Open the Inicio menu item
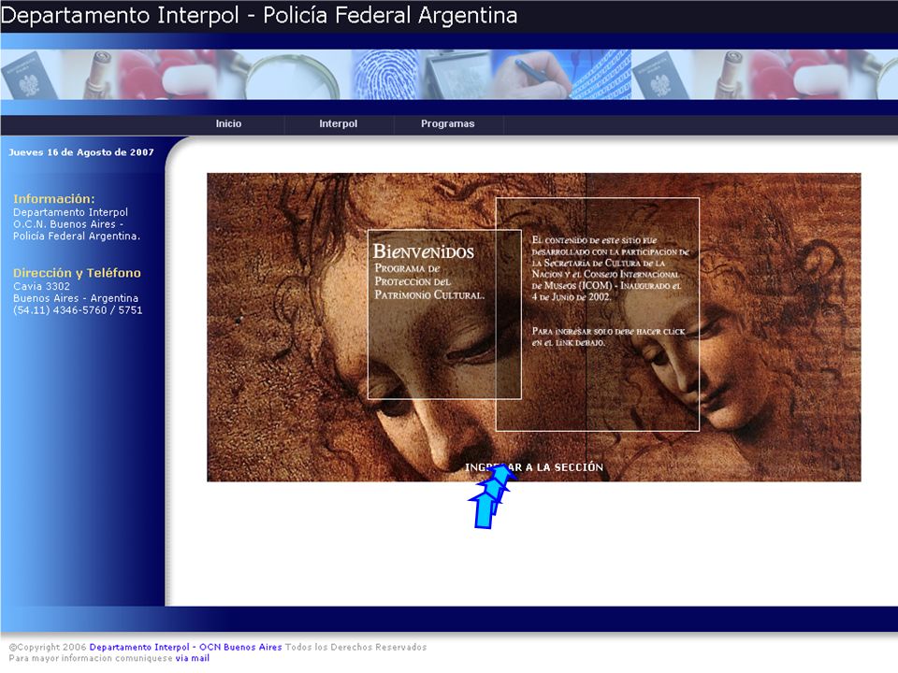The image size is (898, 673). pyautogui.click(x=228, y=123)
